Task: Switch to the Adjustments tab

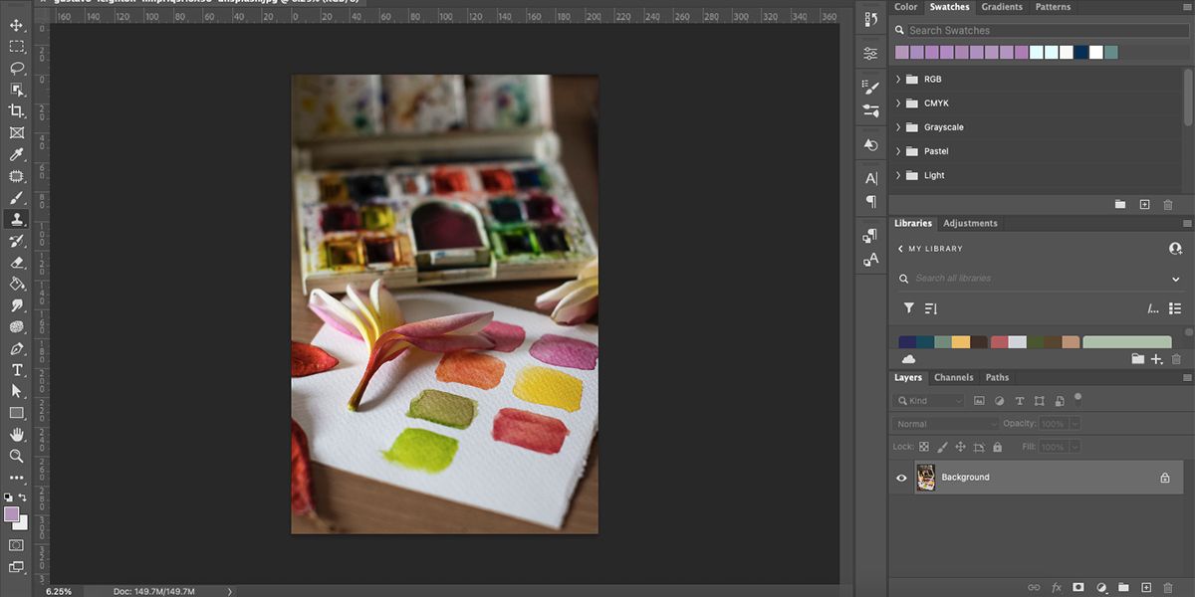Action: tap(970, 224)
